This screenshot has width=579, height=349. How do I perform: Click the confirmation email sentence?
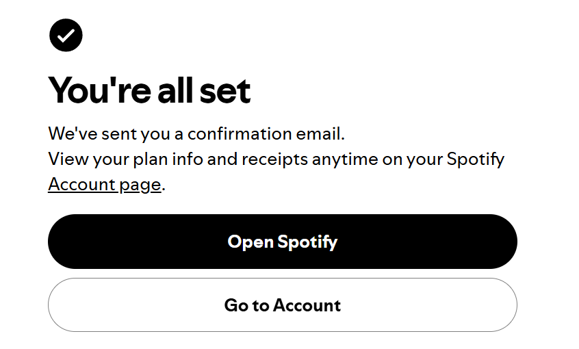[x=196, y=133]
